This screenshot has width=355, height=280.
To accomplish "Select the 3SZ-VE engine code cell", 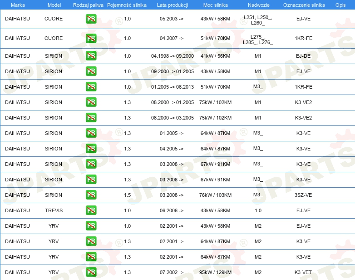I will [x=303, y=195].
